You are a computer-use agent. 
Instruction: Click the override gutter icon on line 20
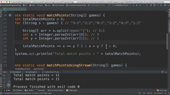tap(10, 15)
